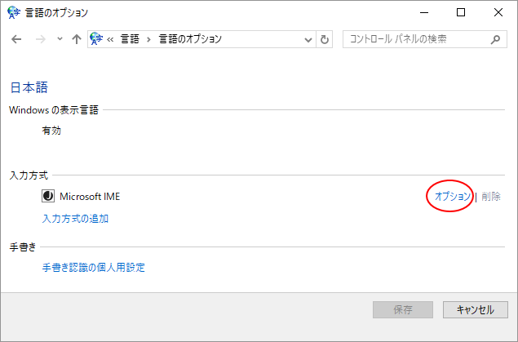Image resolution: width=518 pixels, height=342 pixels.
Task: Click the 日本語 heading
Action: point(29,87)
